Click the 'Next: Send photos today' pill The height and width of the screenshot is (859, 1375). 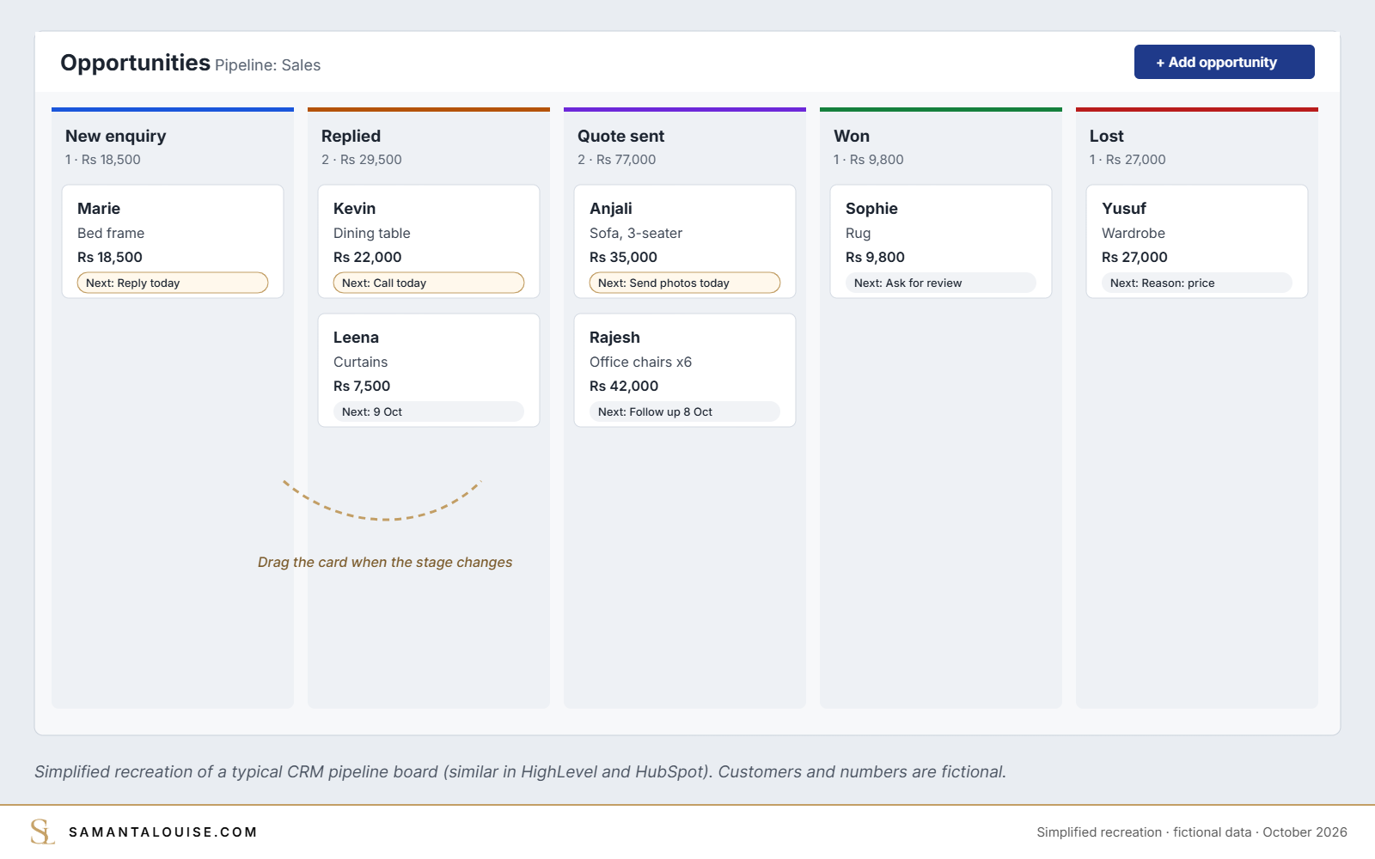coord(685,283)
